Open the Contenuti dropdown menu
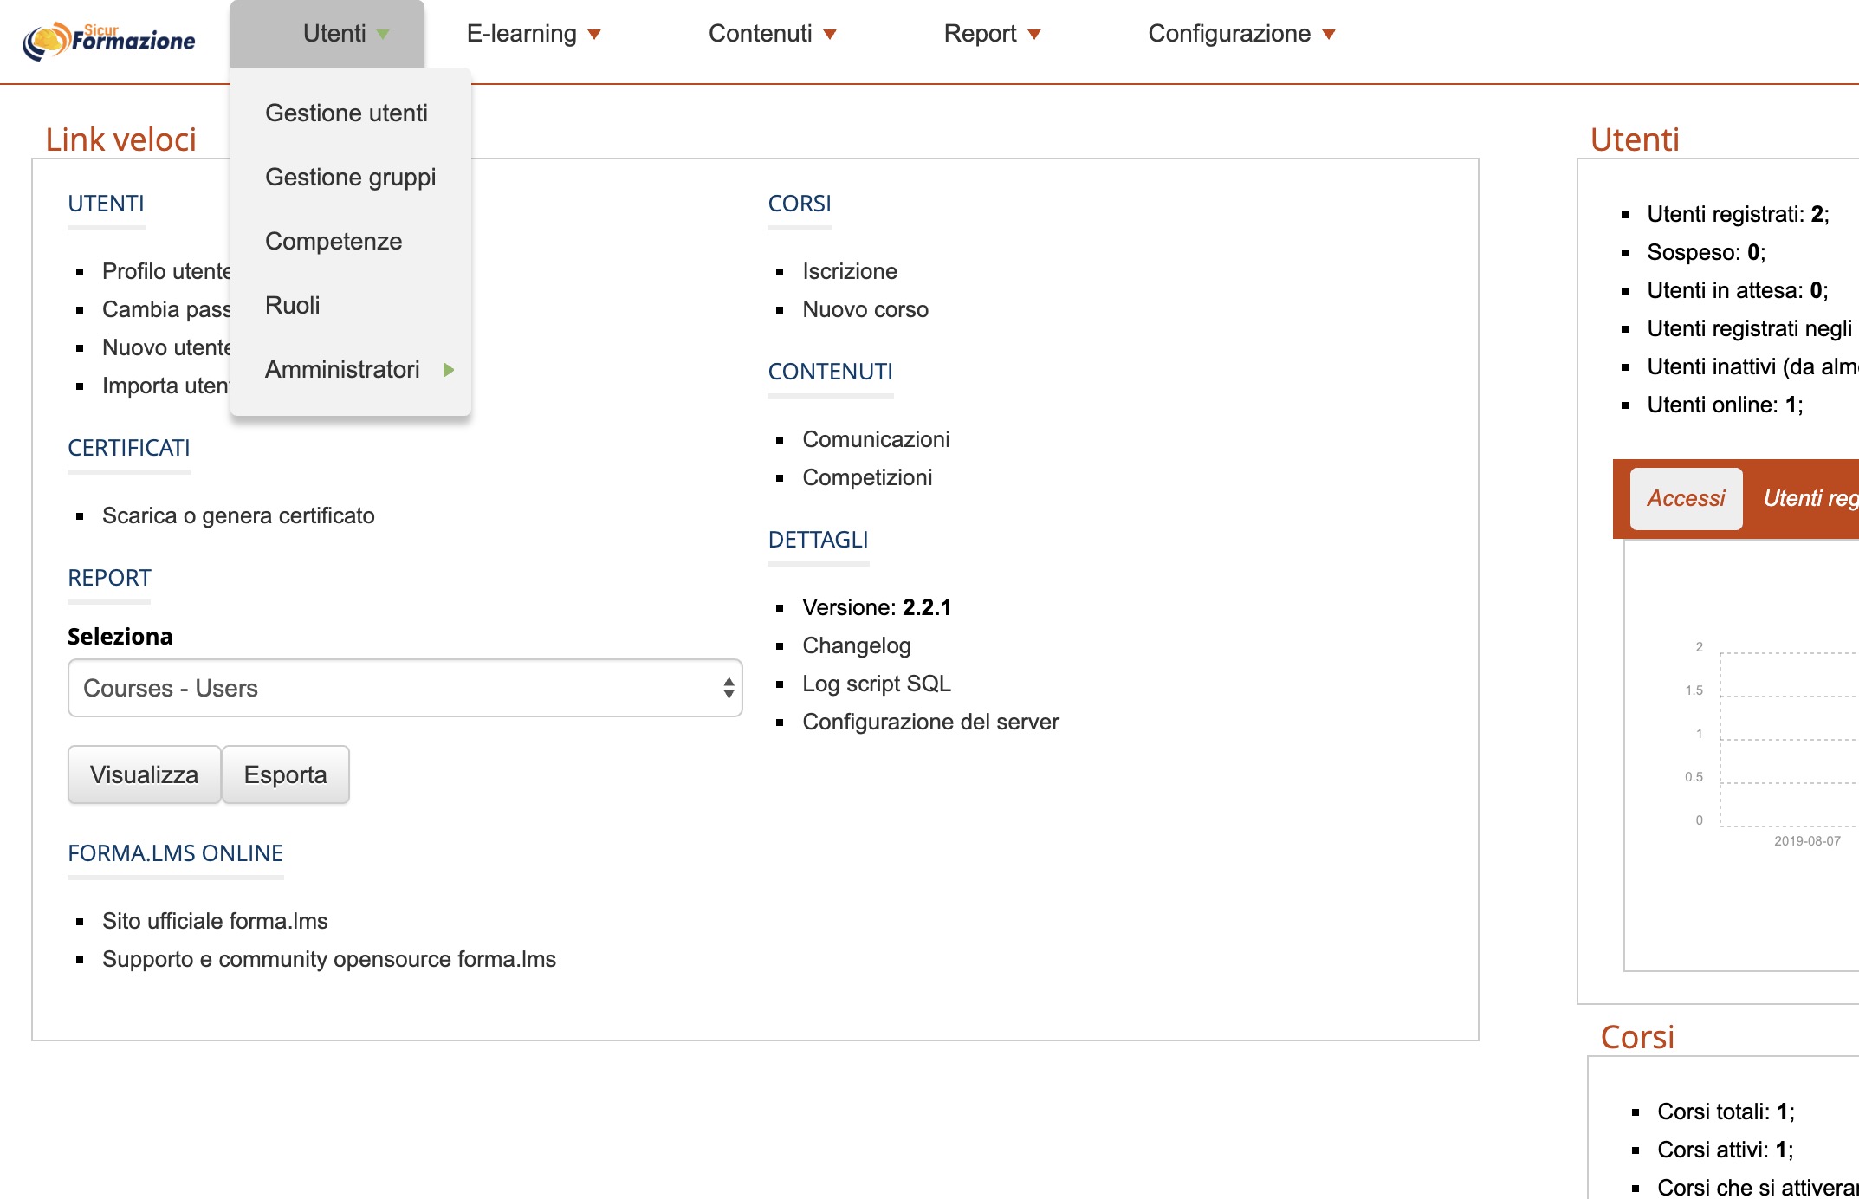This screenshot has width=1859, height=1199. pos(772,34)
